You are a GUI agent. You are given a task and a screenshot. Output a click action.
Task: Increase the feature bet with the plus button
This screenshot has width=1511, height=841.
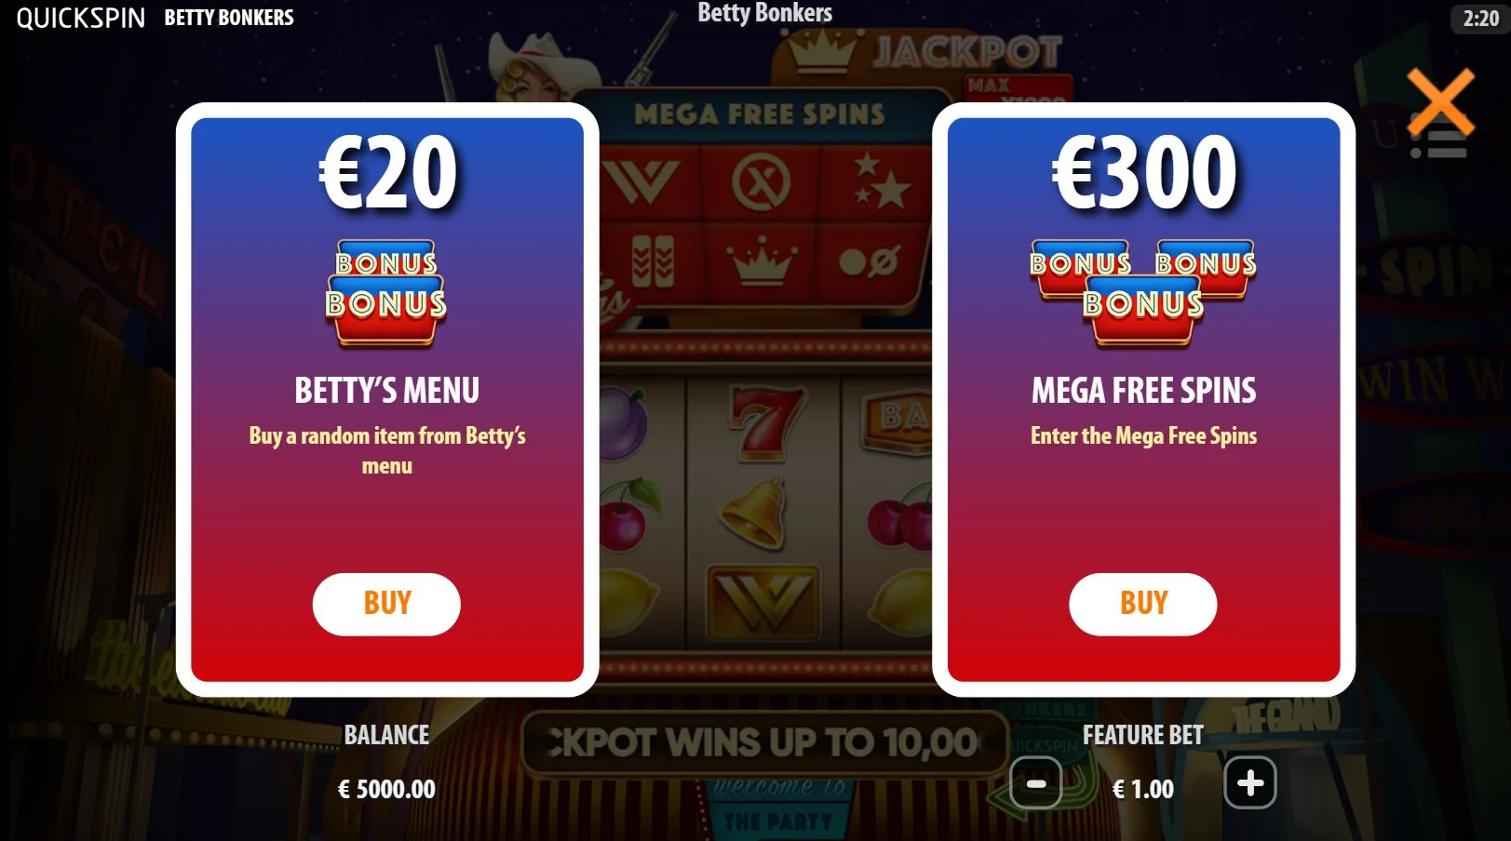click(x=1250, y=783)
